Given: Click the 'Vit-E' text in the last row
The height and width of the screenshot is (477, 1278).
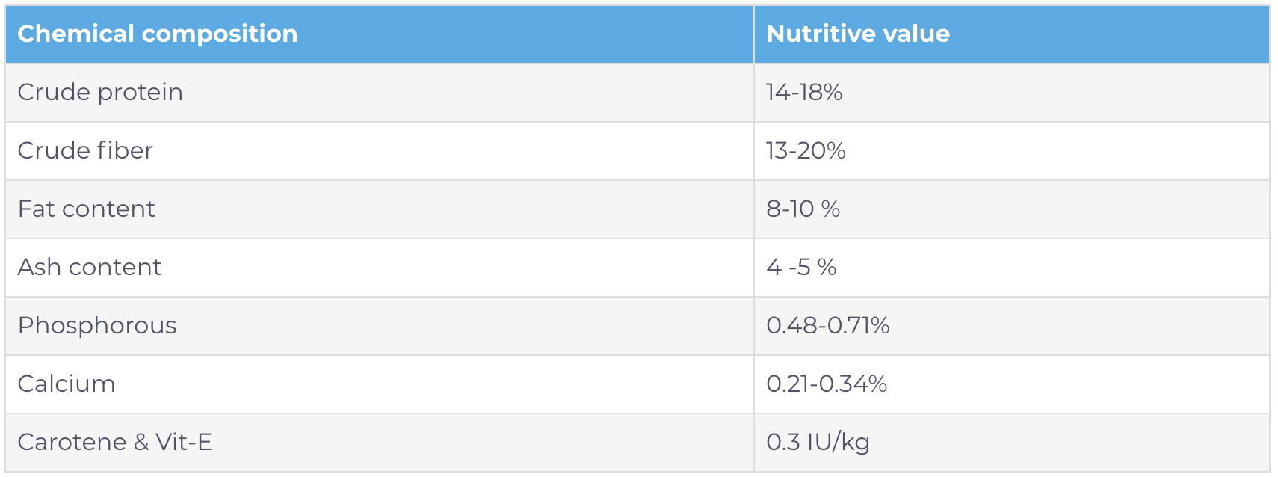Looking at the screenshot, I should [184, 442].
